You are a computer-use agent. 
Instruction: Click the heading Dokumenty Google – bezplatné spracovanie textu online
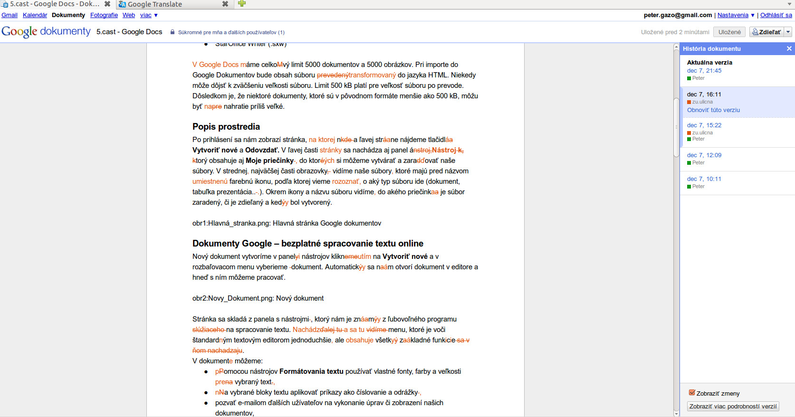308,244
